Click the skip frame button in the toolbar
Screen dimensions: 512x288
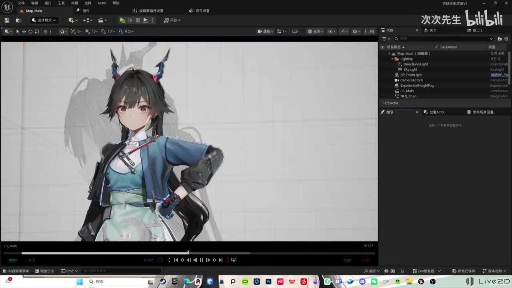tap(130, 20)
